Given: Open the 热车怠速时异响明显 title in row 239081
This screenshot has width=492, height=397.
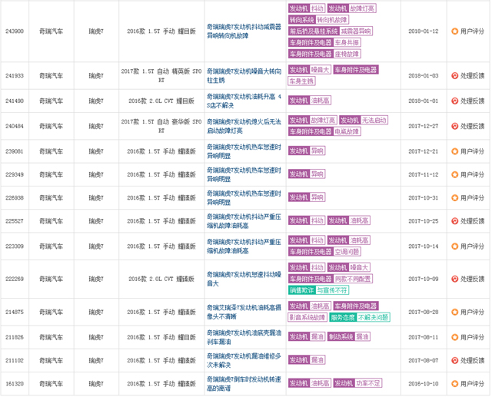Looking at the screenshot, I should 244,151.
